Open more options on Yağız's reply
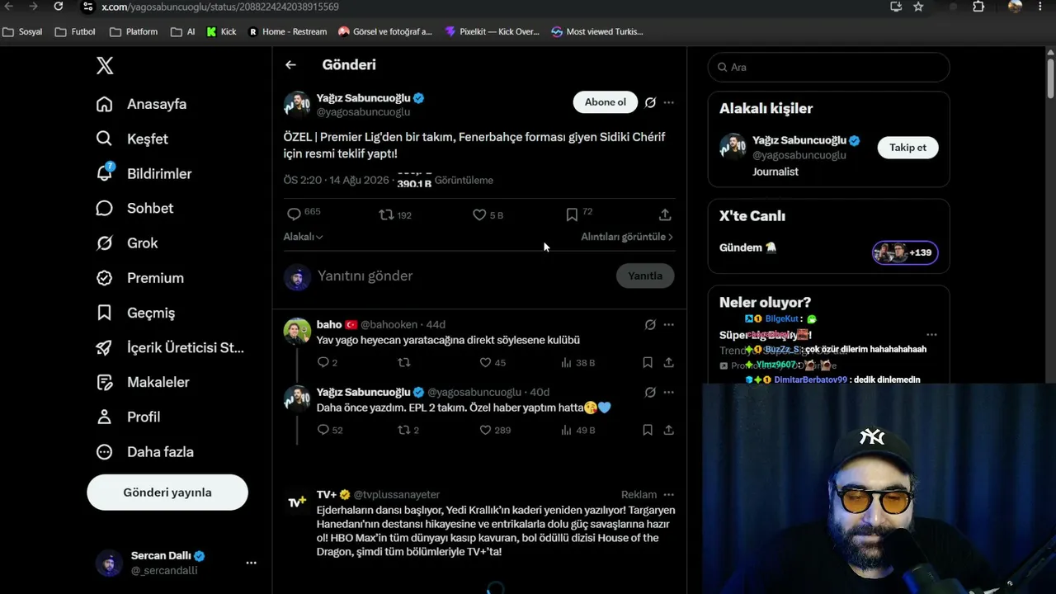Screen dimensions: 1056x594 coord(668,393)
